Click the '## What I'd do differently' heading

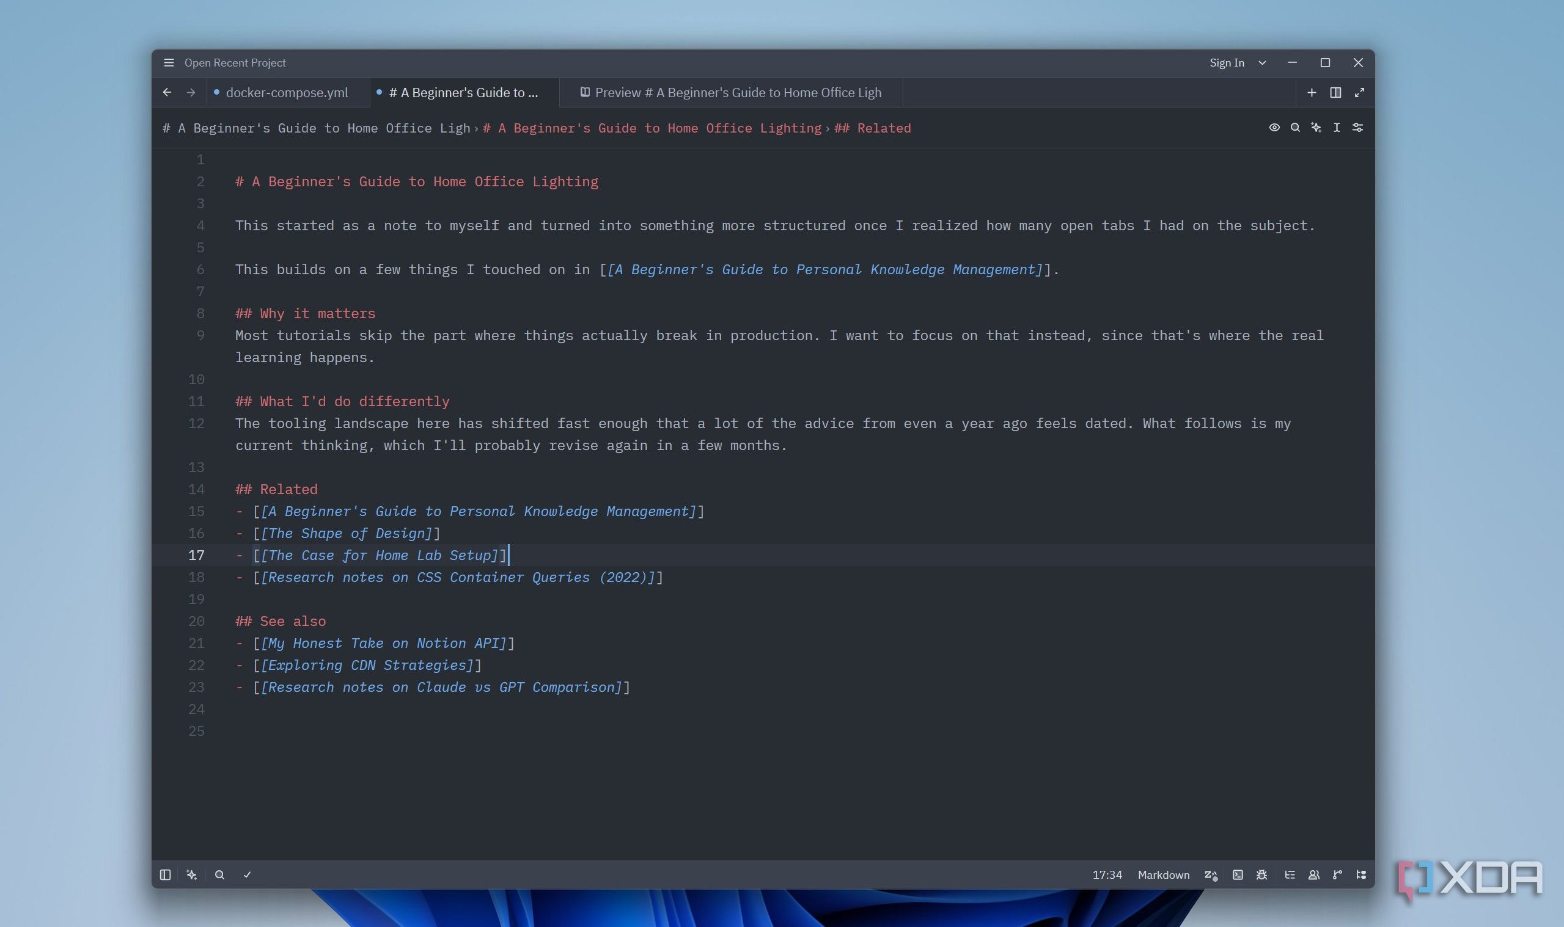[342, 402]
